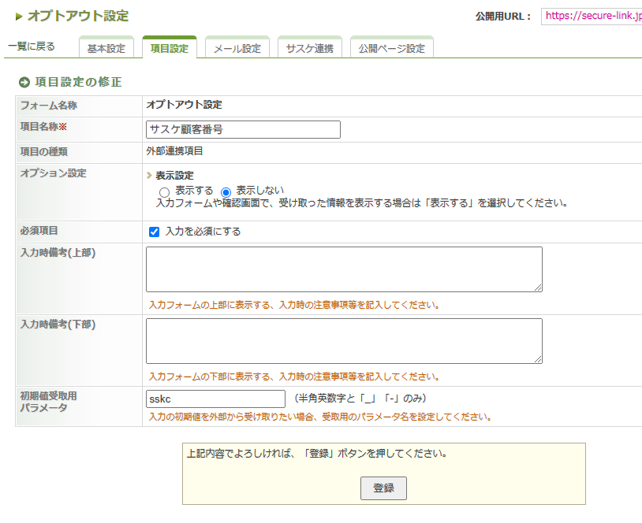642x523 pixels.
Task: Go to the メール設定 tab
Action: pyautogui.click(x=237, y=48)
